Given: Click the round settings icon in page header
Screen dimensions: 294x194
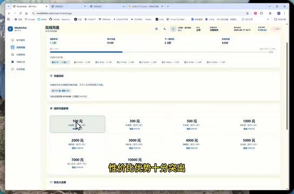Looking at the screenshot, I should click(x=156, y=29).
